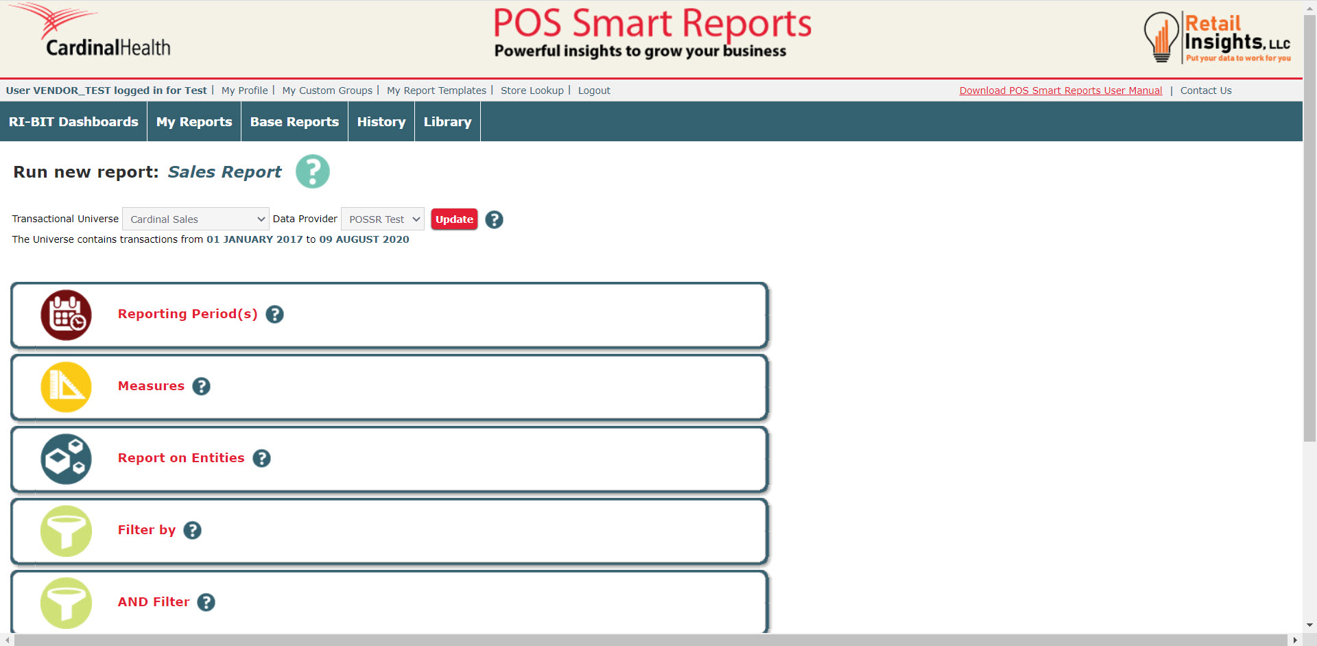Download POS Smart Reports User Manual
Screen dimensions: 1317x646
(x=1060, y=91)
